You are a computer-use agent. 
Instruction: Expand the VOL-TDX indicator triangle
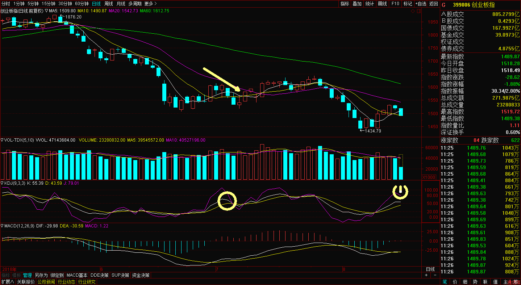2,140
